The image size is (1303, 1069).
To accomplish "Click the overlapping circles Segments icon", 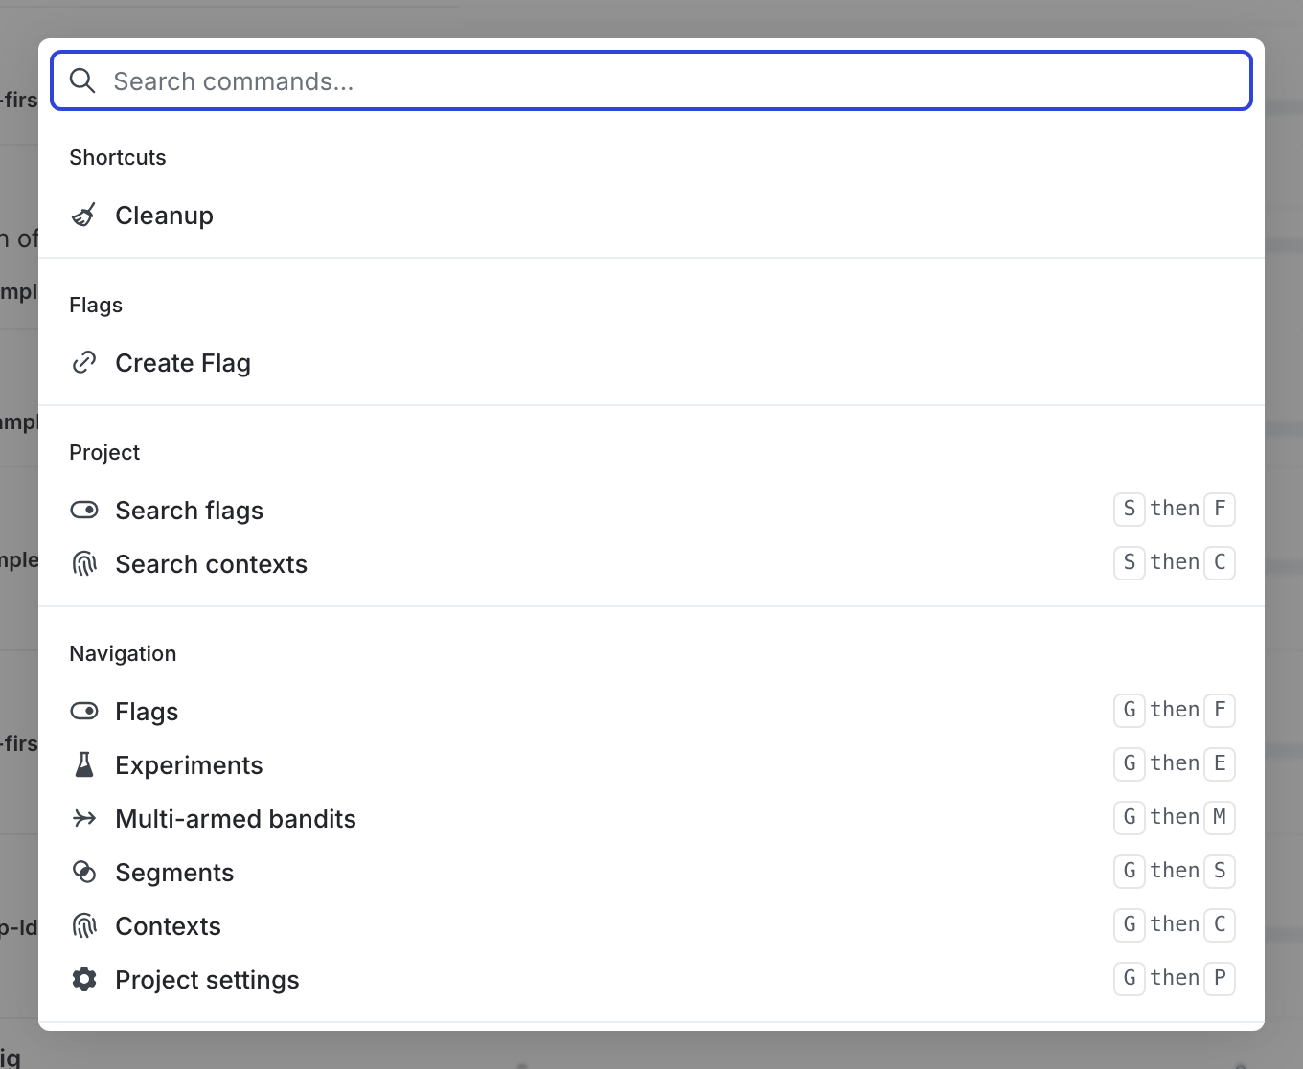I will coord(84,873).
